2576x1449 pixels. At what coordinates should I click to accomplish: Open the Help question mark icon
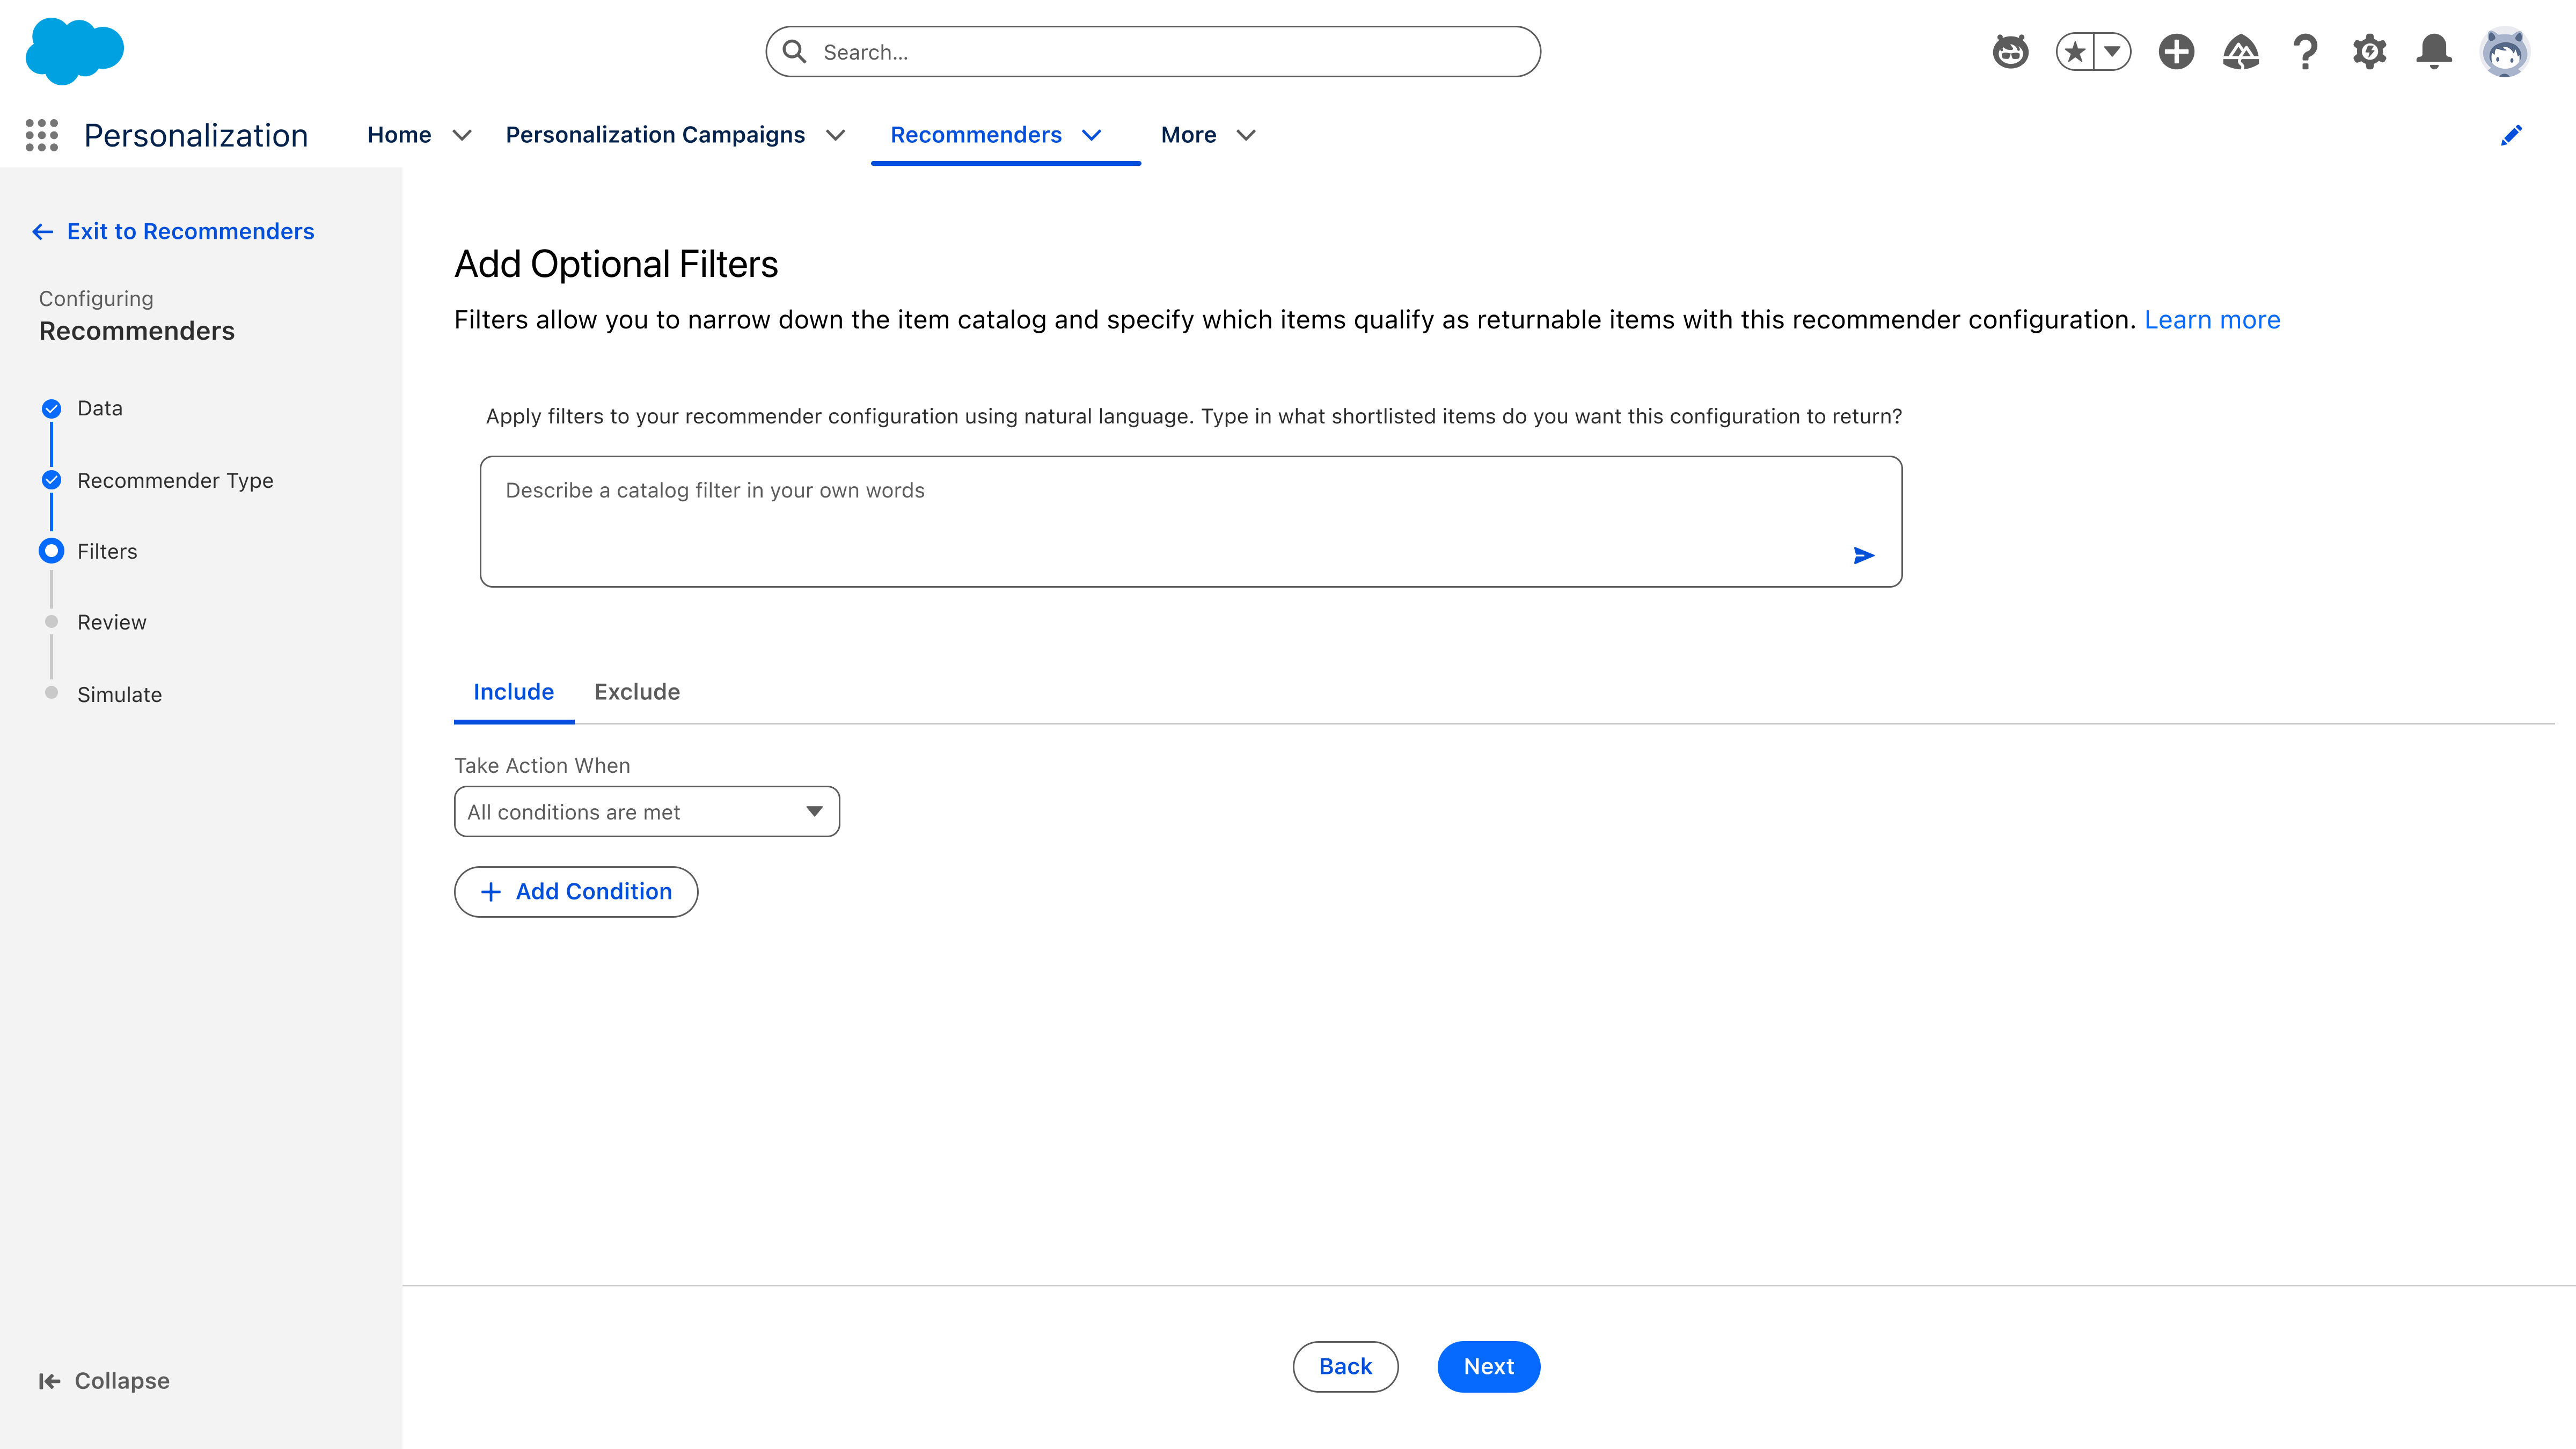click(x=2306, y=52)
